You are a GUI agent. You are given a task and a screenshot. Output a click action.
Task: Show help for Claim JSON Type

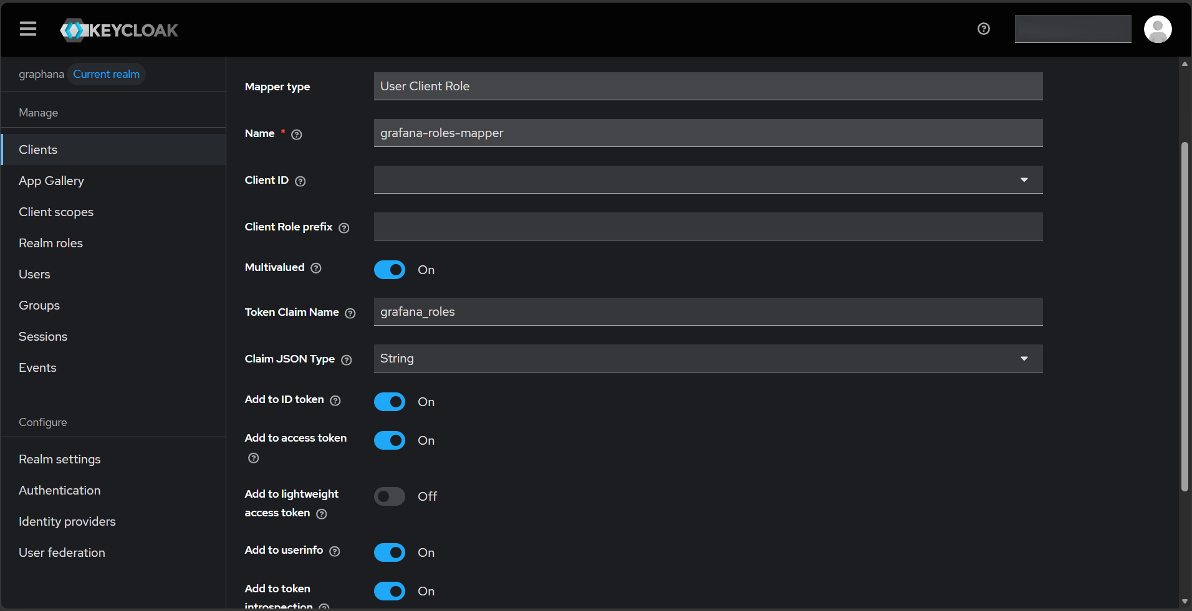pyautogui.click(x=347, y=360)
